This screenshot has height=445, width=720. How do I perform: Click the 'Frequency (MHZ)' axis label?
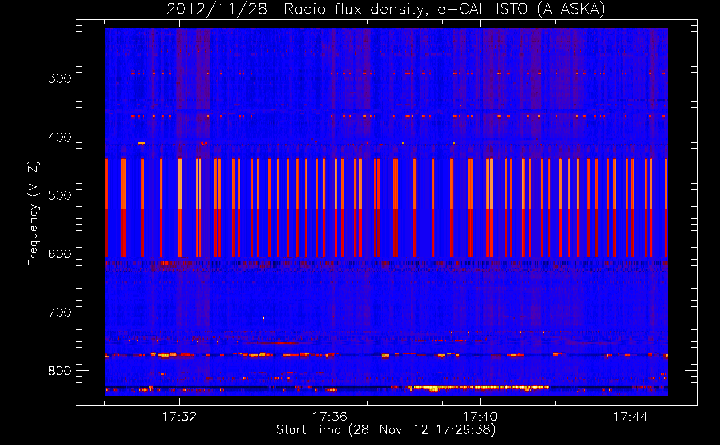(33, 214)
